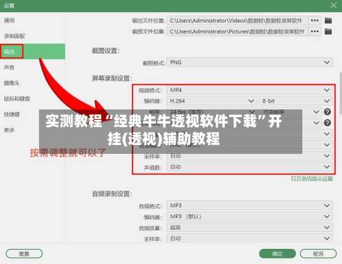Open the 更多 settings tab
The width and height of the screenshot is (342, 264).
tap(9, 130)
